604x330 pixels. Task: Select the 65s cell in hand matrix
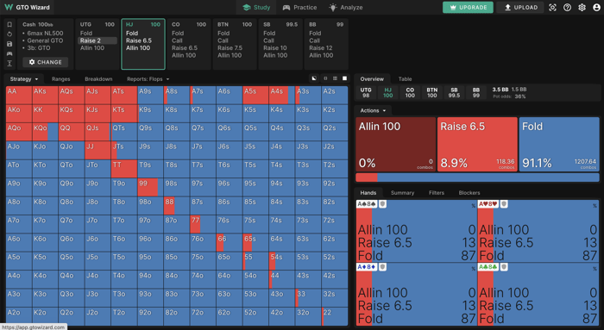tap(255, 242)
